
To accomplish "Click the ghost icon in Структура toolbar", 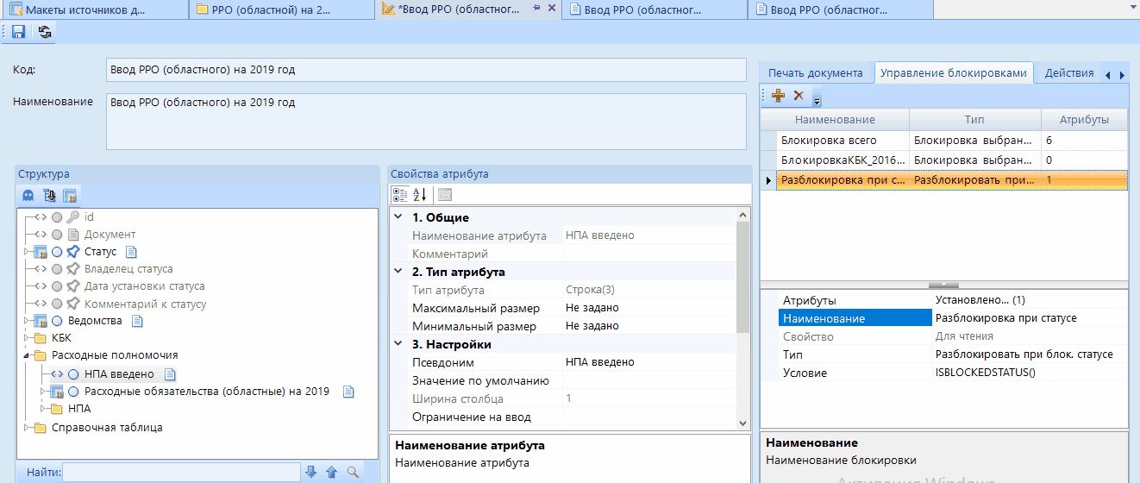I will [x=28, y=195].
